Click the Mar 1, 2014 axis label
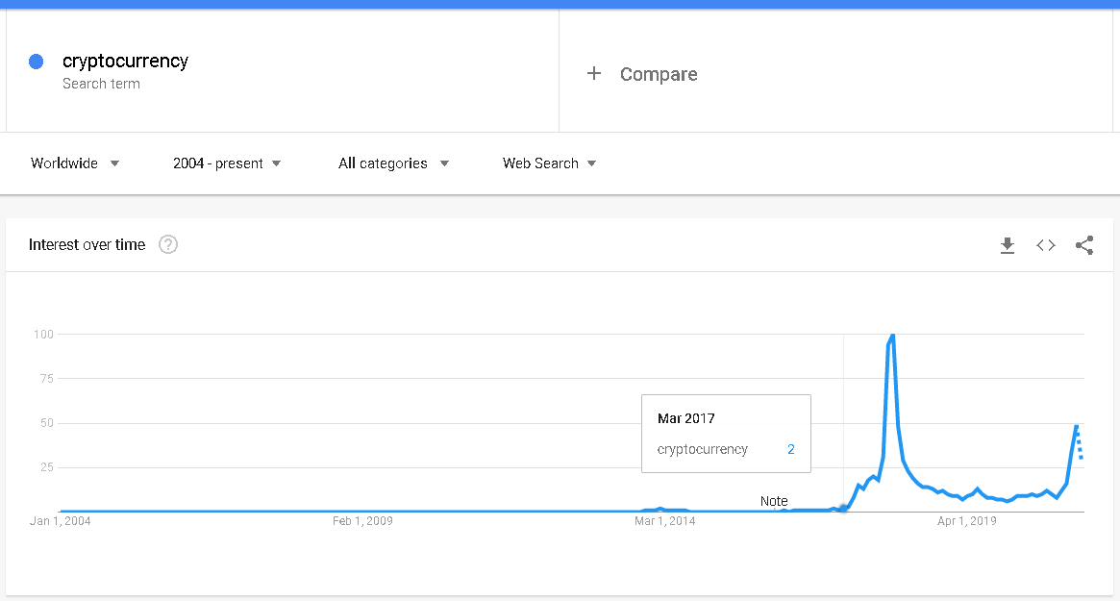 click(x=664, y=521)
